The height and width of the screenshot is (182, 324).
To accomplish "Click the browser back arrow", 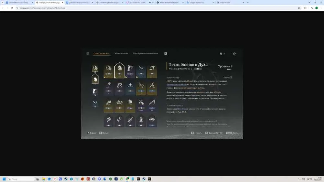I will 3,8.
